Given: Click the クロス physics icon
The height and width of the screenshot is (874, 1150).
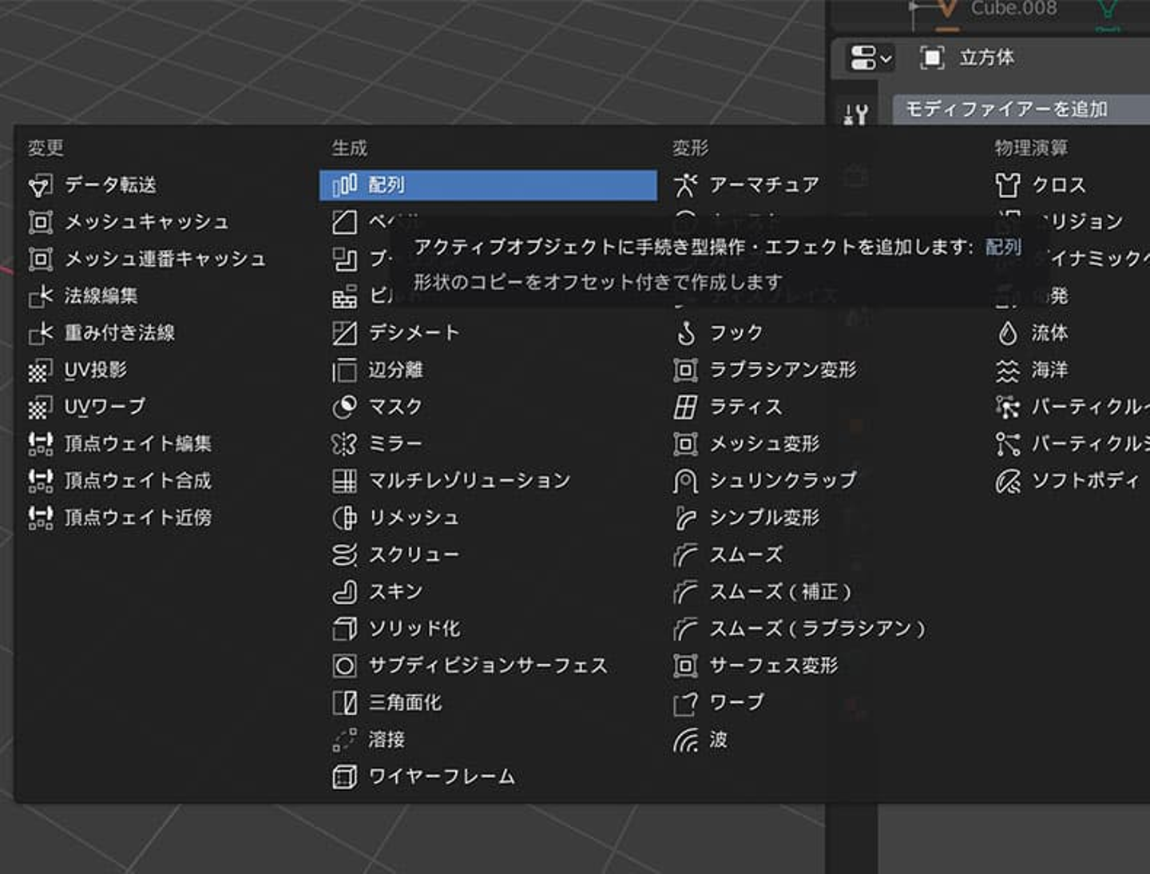Looking at the screenshot, I should tap(1008, 185).
